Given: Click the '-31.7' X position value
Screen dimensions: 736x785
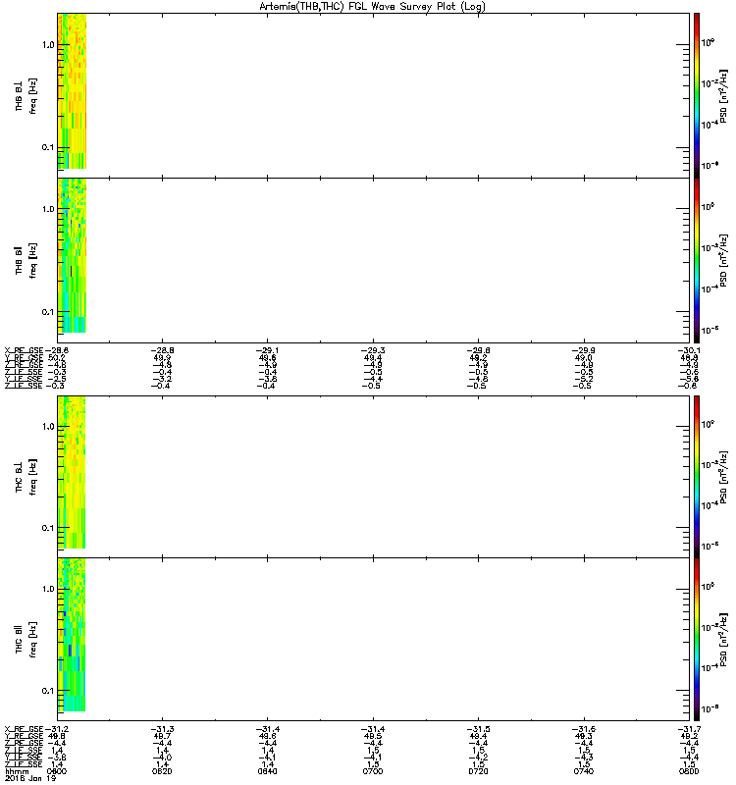Looking at the screenshot, I should [688, 729].
